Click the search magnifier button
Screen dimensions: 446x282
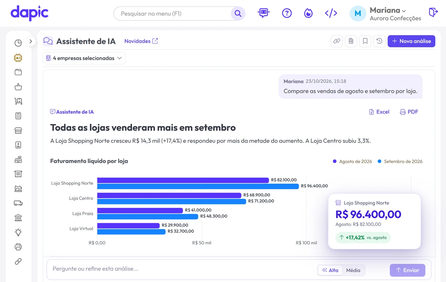tap(238, 13)
